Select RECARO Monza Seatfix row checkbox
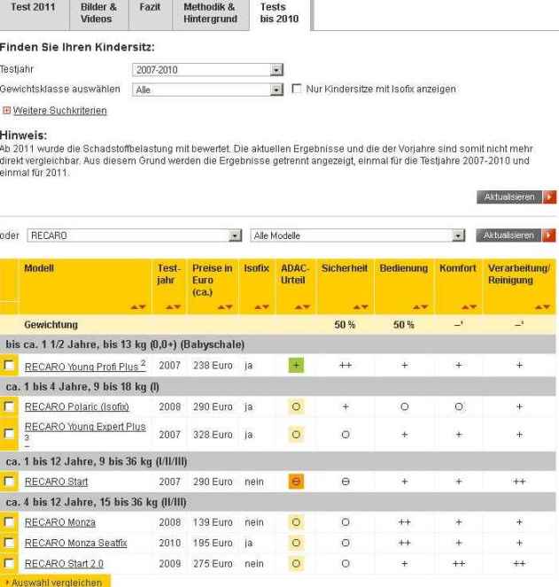The height and width of the screenshot is (587, 559). 11,542
